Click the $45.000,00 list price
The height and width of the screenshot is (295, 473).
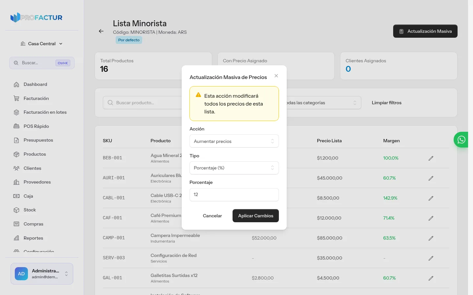(x=329, y=178)
